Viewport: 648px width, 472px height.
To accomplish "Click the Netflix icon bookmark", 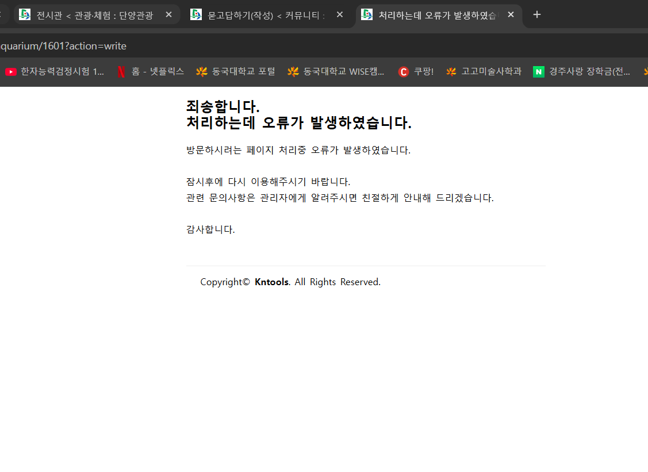I will (121, 72).
